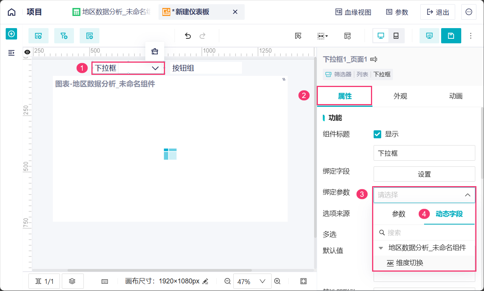Open the 动画 tab
The width and height of the screenshot is (484, 291).
(x=456, y=96)
